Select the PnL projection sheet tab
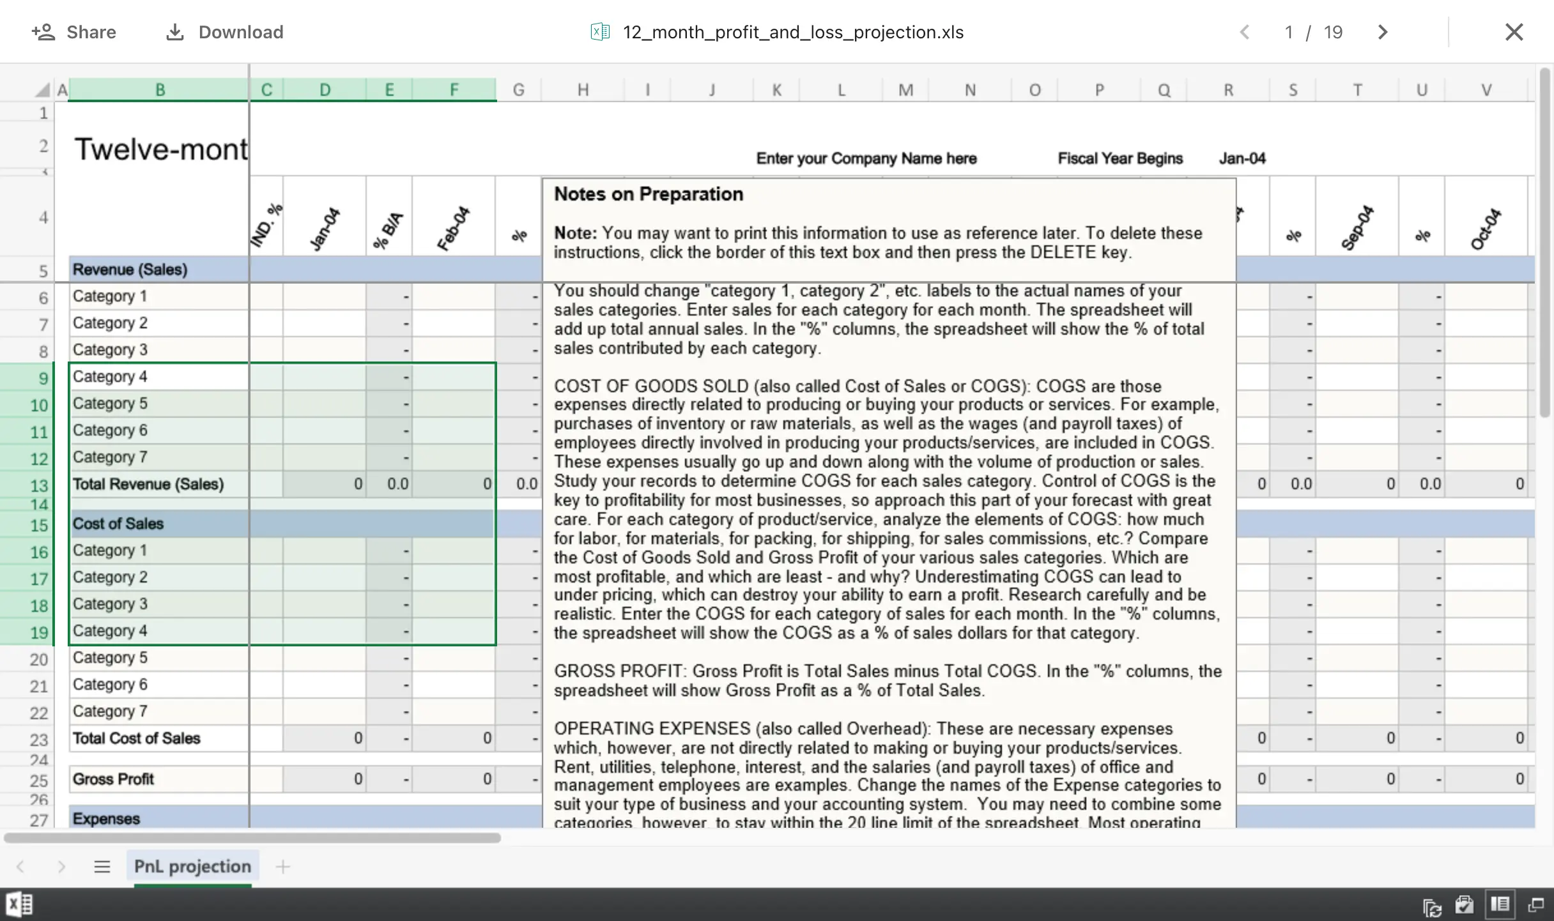This screenshot has height=921, width=1554. coord(192,867)
